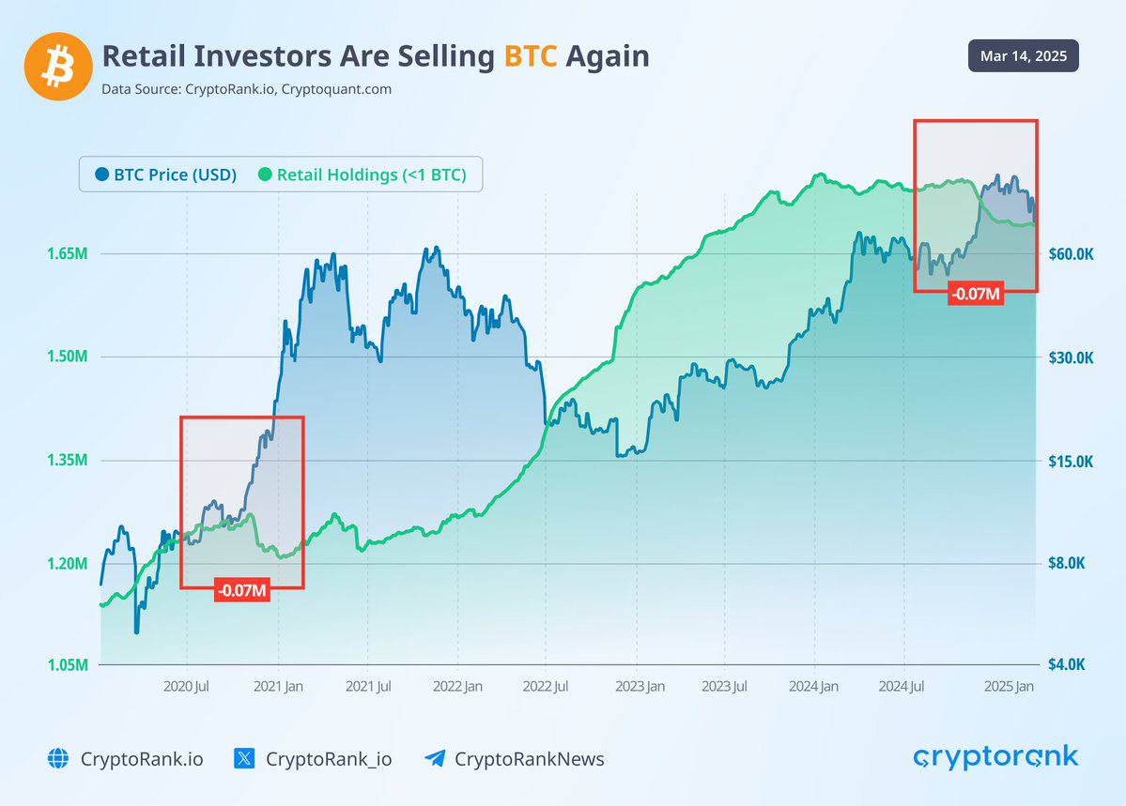Toggle the Retail Holdings (<1 BTC) legend dot
Image resolution: width=1126 pixels, height=806 pixels.
pos(265,175)
